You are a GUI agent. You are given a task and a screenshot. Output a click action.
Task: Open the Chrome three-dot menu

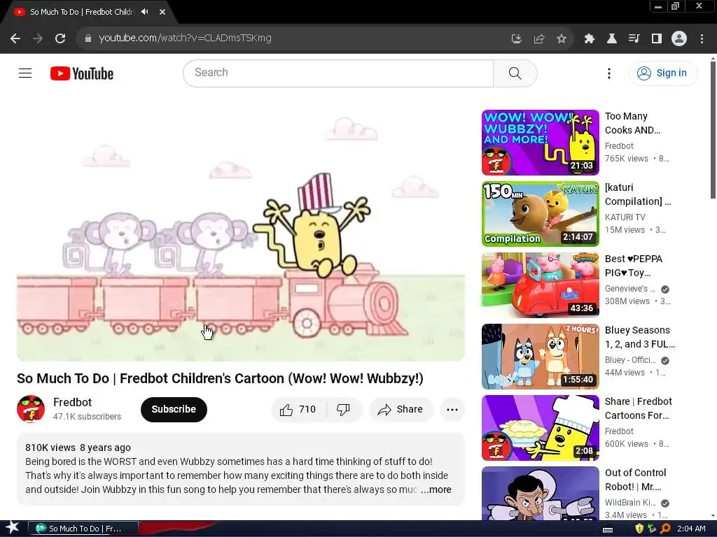tap(702, 38)
